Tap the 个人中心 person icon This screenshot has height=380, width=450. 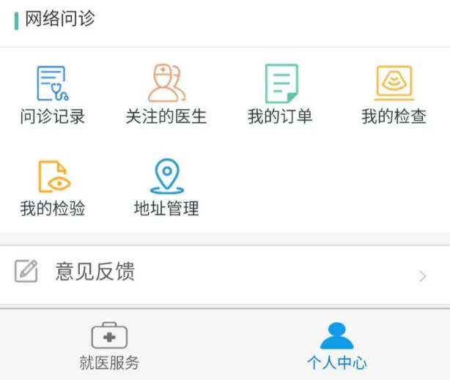click(336, 335)
